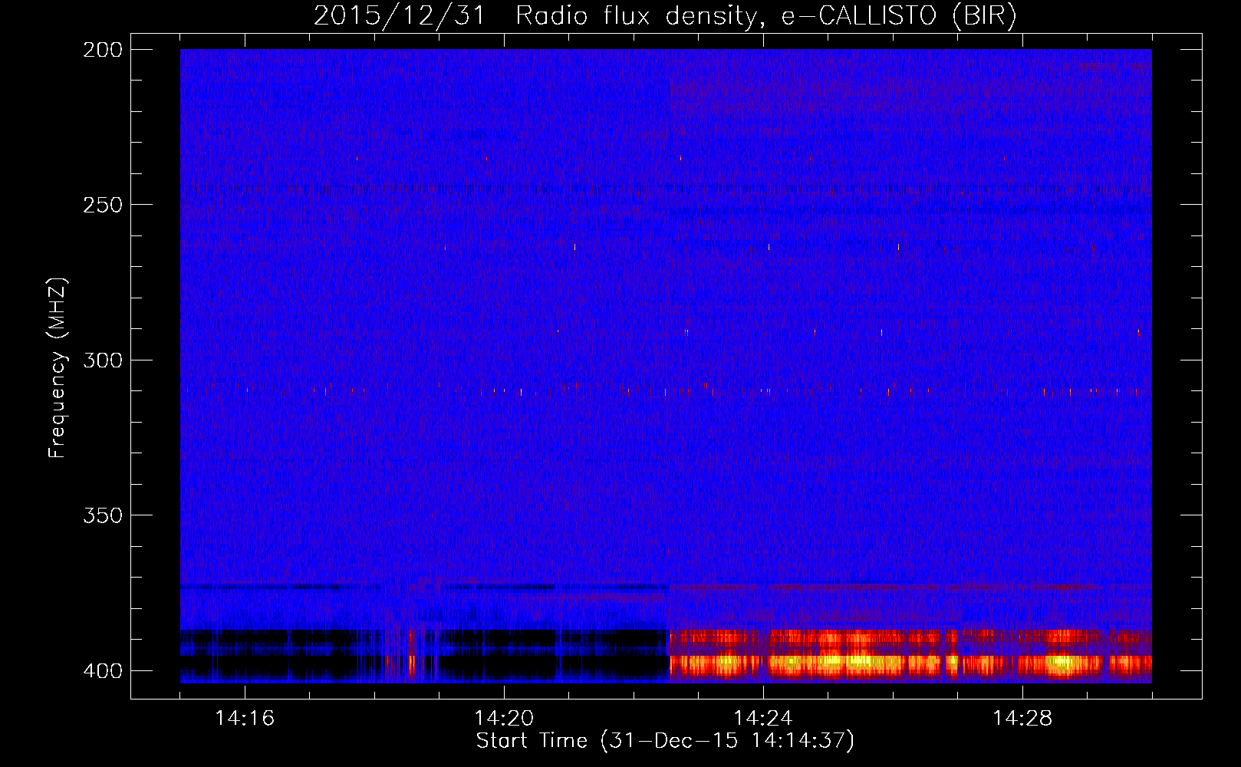
Task: Click the time tick label "14:28"
Action: click(x=1022, y=719)
